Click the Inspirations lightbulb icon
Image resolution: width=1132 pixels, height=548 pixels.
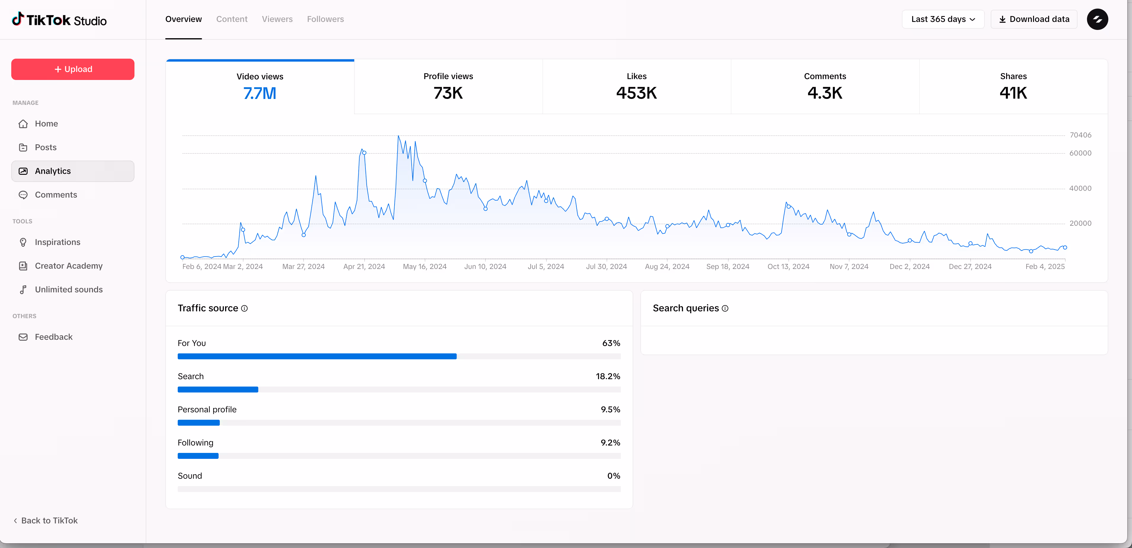click(x=23, y=243)
